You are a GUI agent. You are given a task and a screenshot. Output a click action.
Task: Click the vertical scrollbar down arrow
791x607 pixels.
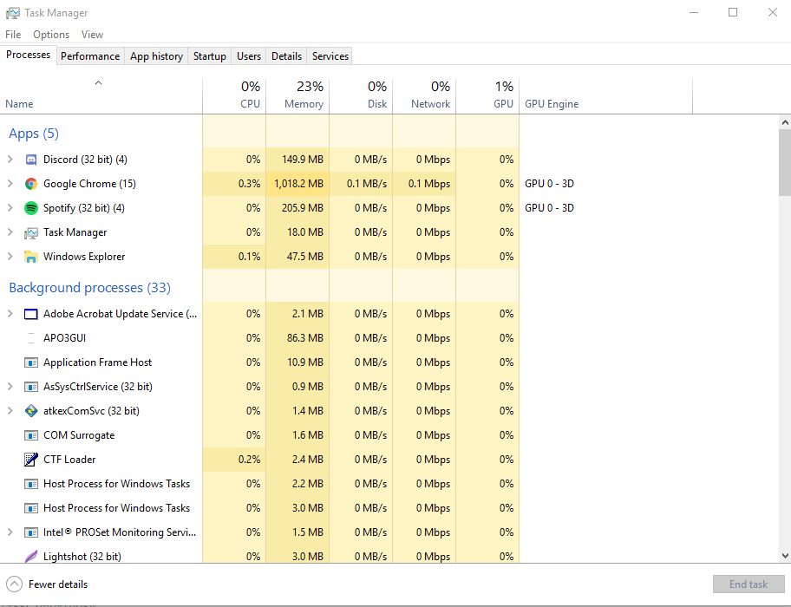click(x=784, y=556)
